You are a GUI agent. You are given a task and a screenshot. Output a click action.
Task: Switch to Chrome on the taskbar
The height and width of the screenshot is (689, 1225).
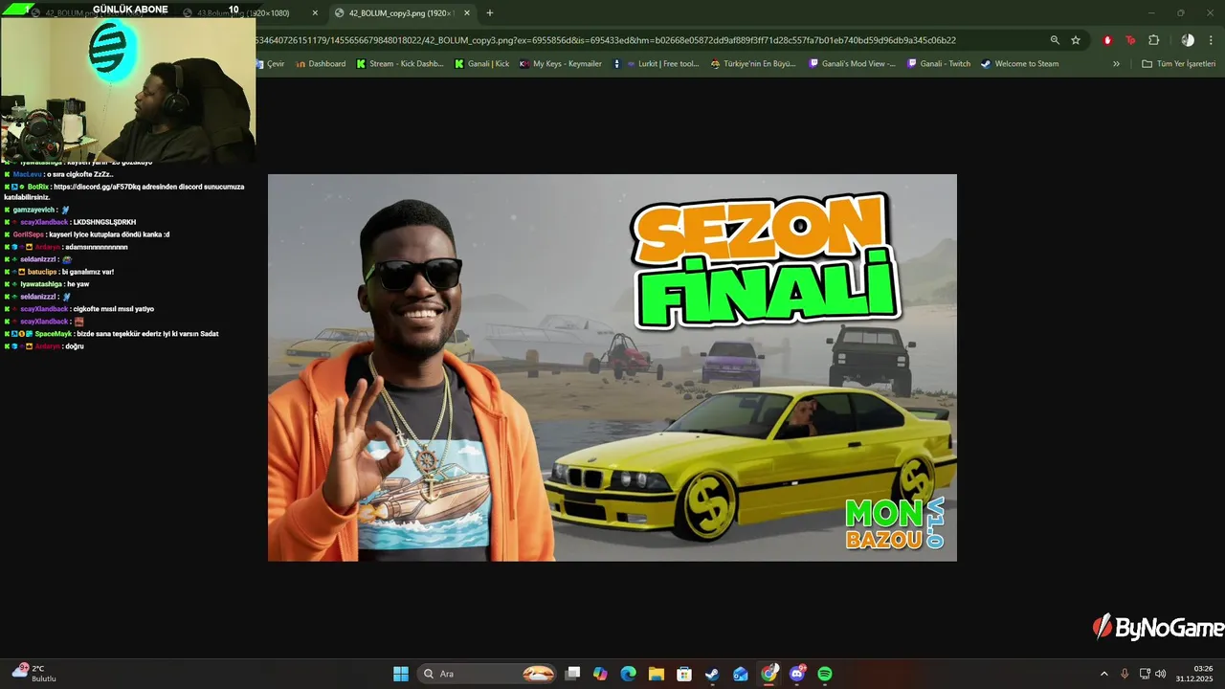pyautogui.click(x=768, y=674)
